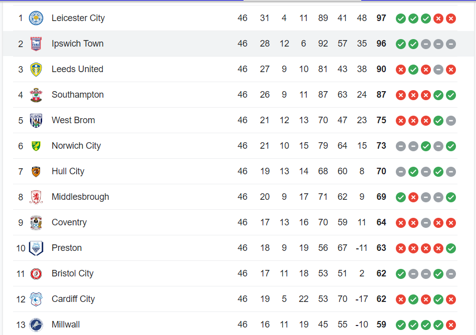Select the Millwall table row position 13

(21, 324)
